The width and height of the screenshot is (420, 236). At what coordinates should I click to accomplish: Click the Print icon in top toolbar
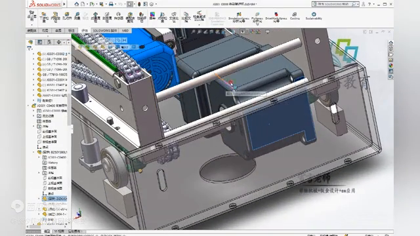(111, 4)
